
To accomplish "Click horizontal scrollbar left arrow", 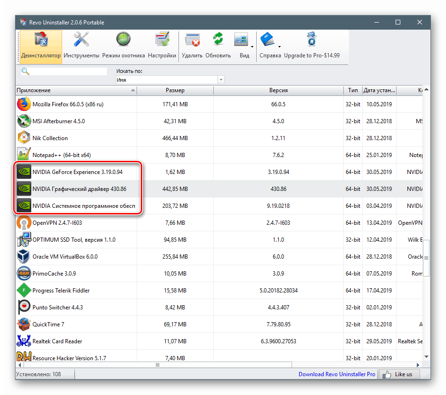I will (20, 365).
